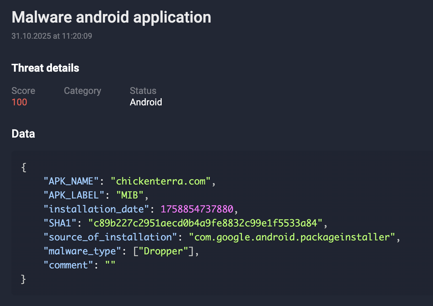Viewport: 433px width, 306px height.
Task: Click the red score value 100
Action: point(19,102)
